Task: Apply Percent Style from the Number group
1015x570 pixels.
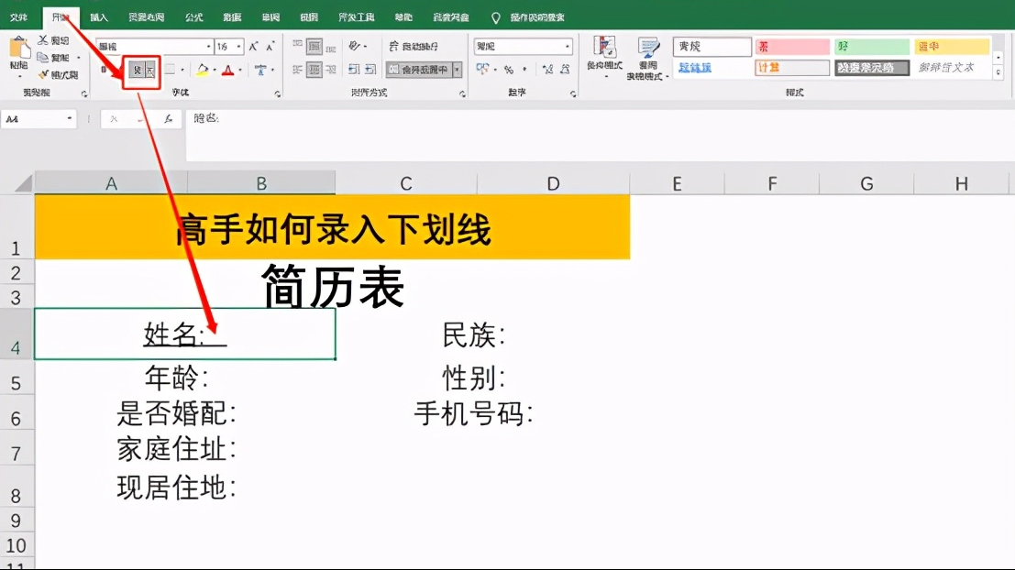Action: 509,70
